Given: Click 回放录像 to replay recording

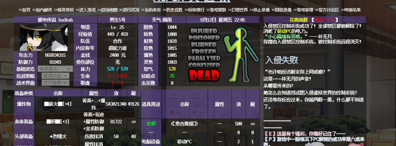Looking at the screenshot, I should tap(281, 10).
